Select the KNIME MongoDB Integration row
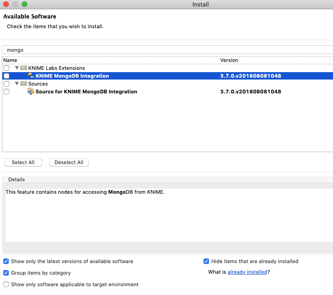333x295 pixels. (x=167, y=76)
